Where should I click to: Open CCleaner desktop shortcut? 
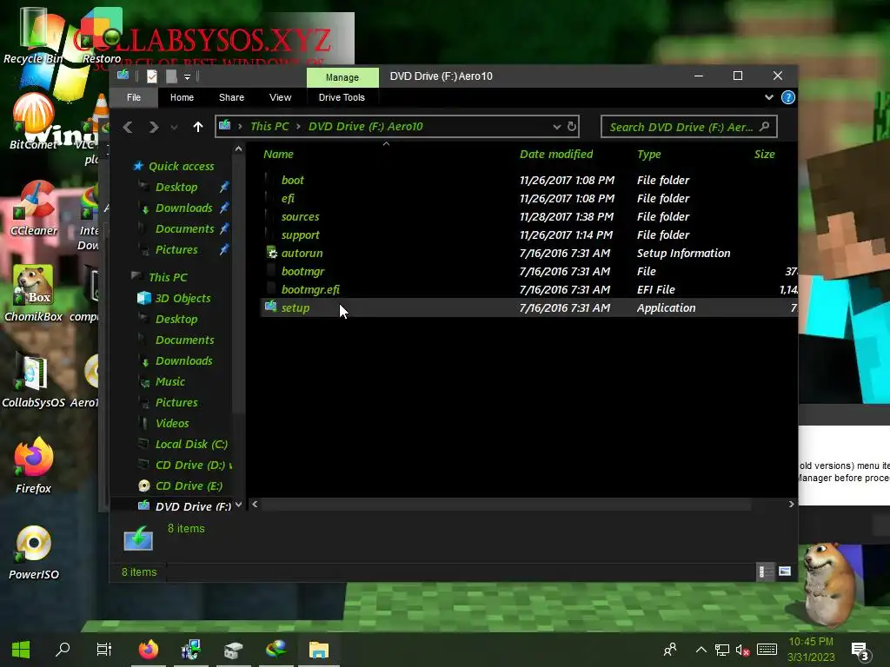[34, 208]
